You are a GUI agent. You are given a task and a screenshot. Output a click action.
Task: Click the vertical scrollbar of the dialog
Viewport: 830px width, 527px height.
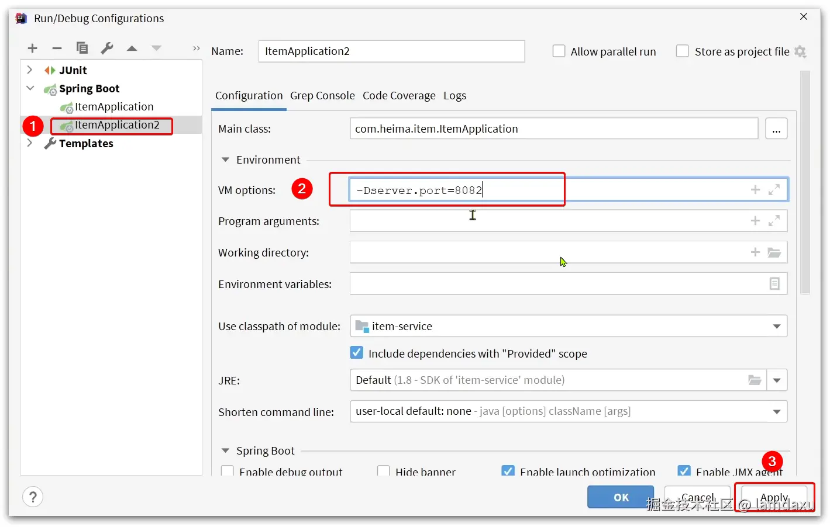pos(805,181)
